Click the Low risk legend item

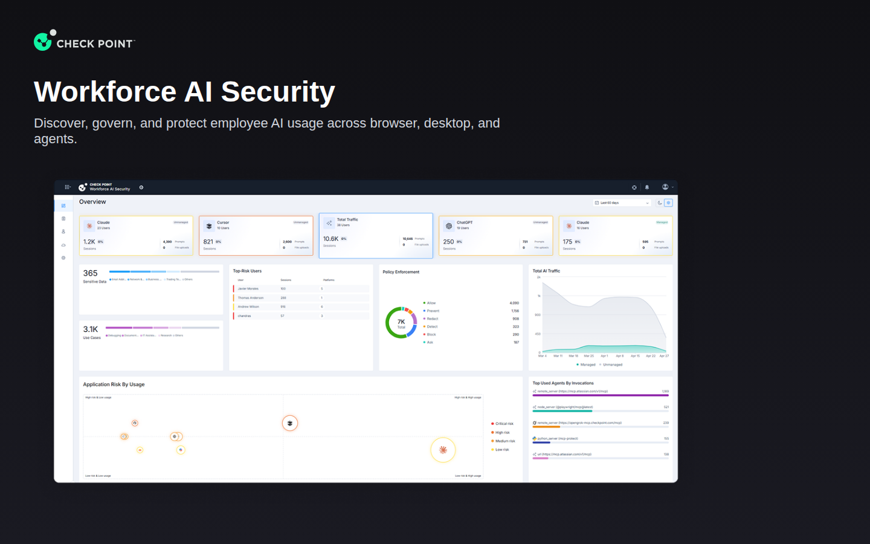[500, 450]
